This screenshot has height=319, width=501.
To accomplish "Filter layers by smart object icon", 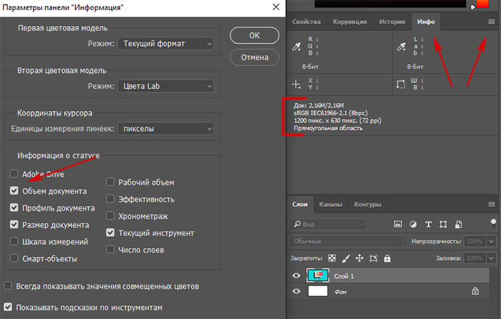I will 458,224.
